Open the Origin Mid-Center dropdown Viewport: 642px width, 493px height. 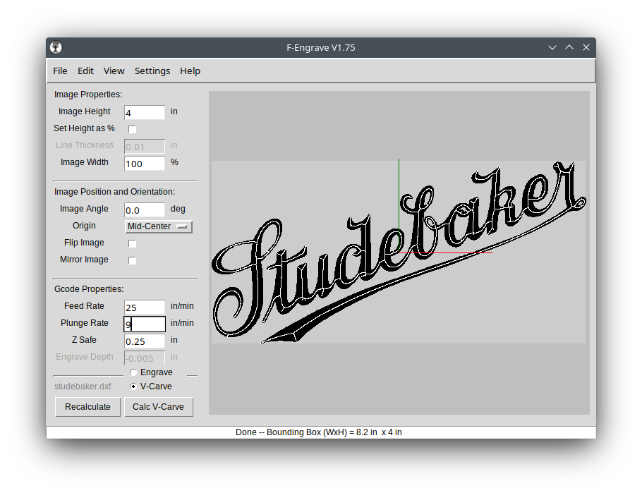pos(159,226)
